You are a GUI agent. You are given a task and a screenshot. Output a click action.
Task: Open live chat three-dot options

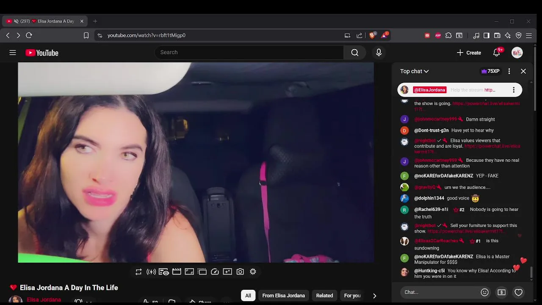[509, 71]
